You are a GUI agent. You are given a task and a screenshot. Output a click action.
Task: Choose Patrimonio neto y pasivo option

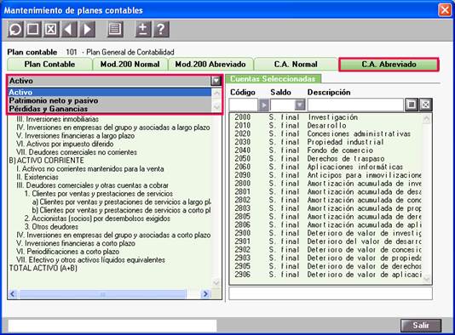coord(110,101)
